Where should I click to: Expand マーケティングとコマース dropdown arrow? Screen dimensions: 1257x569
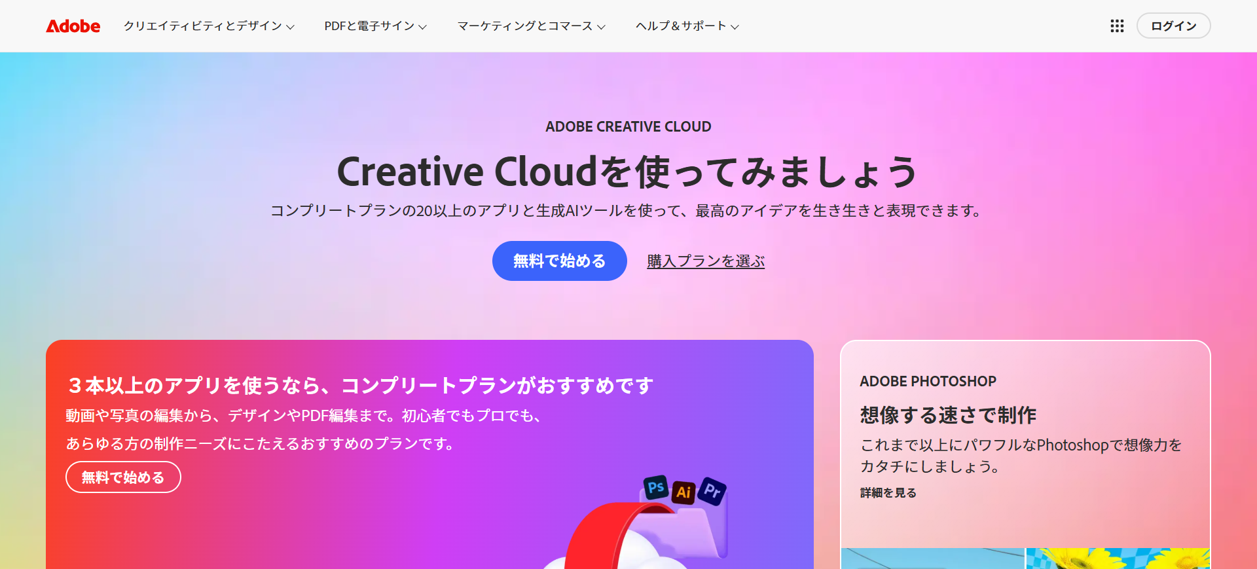(x=601, y=27)
